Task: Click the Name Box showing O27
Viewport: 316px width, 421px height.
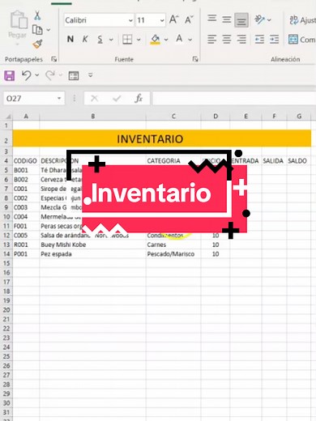Action: [30, 99]
